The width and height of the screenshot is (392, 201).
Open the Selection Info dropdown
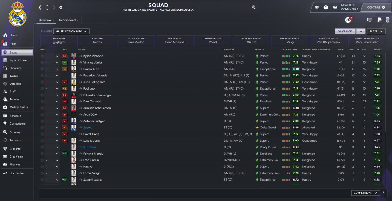click(71, 31)
